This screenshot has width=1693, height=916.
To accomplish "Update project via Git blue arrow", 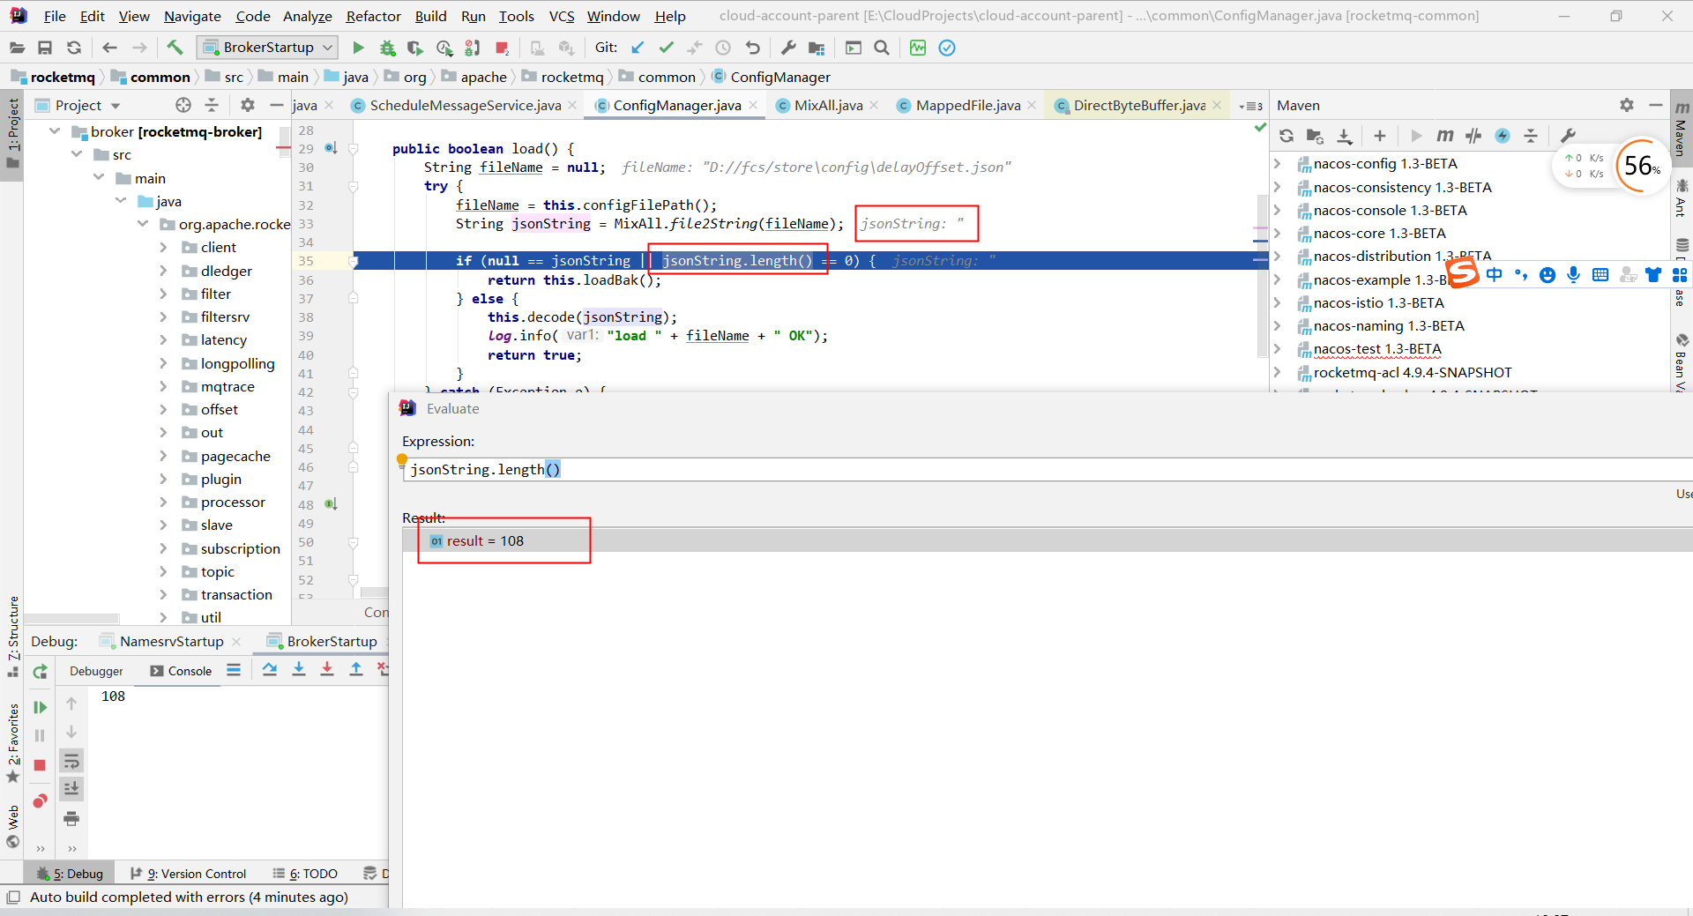I will [x=638, y=48].
